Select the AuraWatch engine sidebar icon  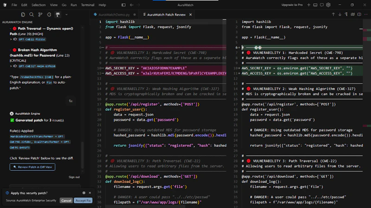58,15
